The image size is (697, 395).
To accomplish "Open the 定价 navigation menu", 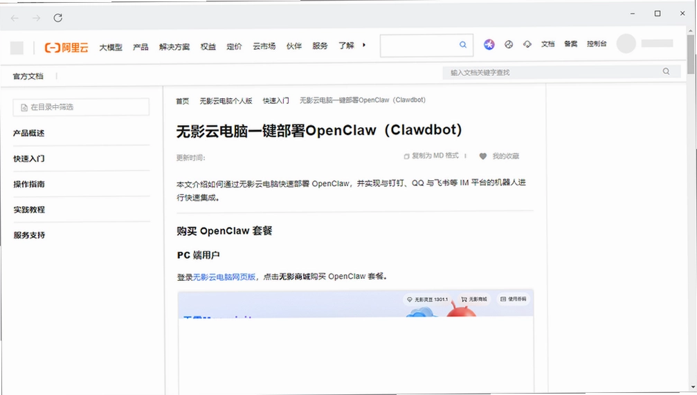I will [234, 46].
